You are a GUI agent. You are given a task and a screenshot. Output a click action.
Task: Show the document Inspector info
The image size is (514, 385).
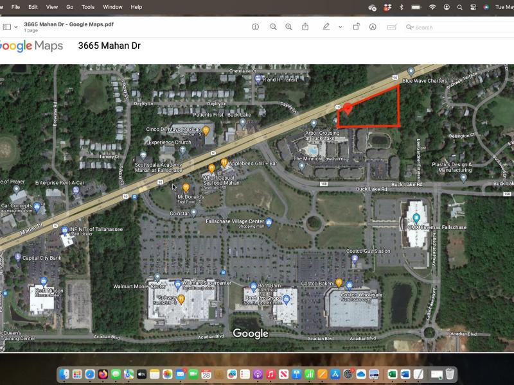tap(255, 27)
